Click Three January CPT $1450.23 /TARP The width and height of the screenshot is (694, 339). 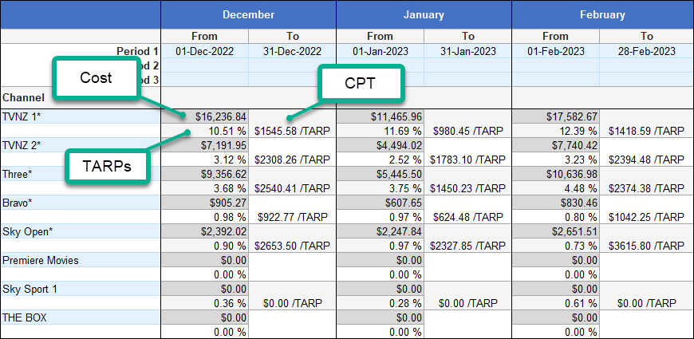pyautogui.click(x=467, y=188)
